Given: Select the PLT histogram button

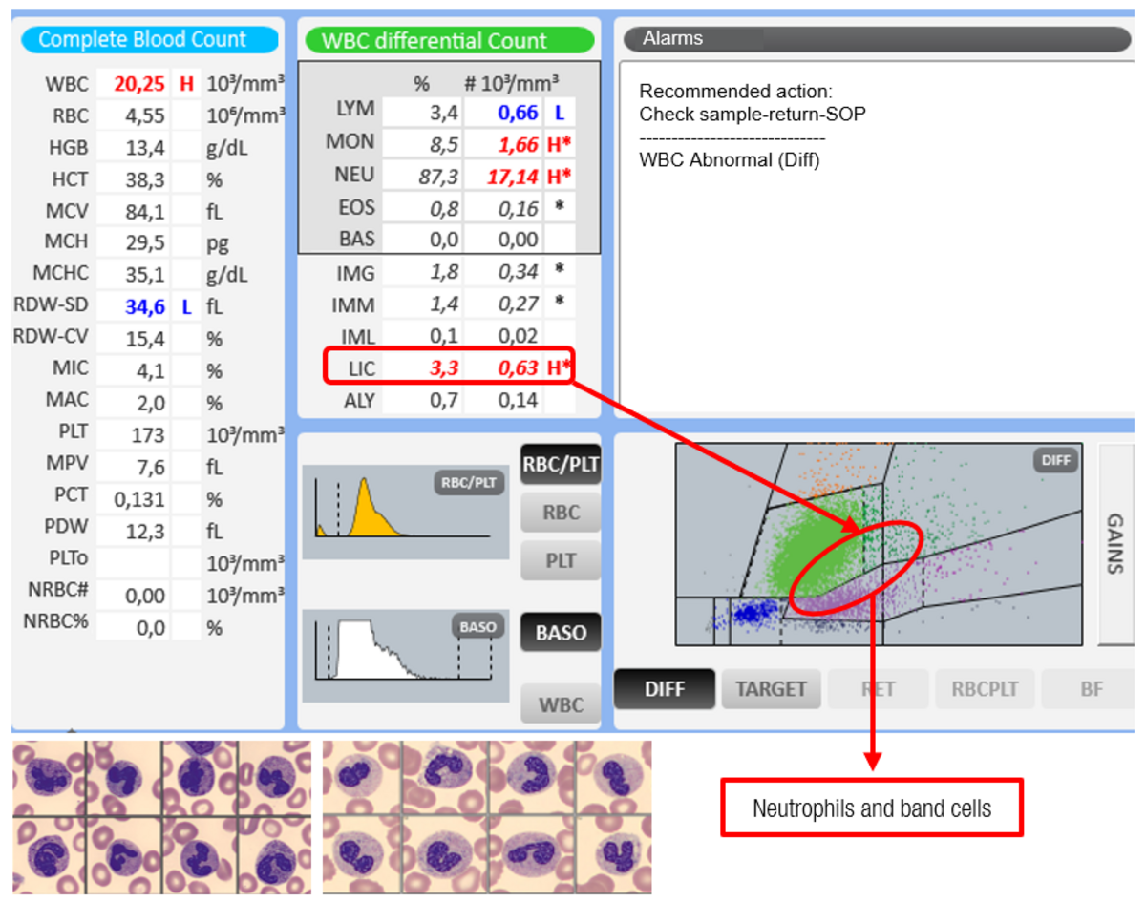Looking at the screenshot, I should (561, 560).
